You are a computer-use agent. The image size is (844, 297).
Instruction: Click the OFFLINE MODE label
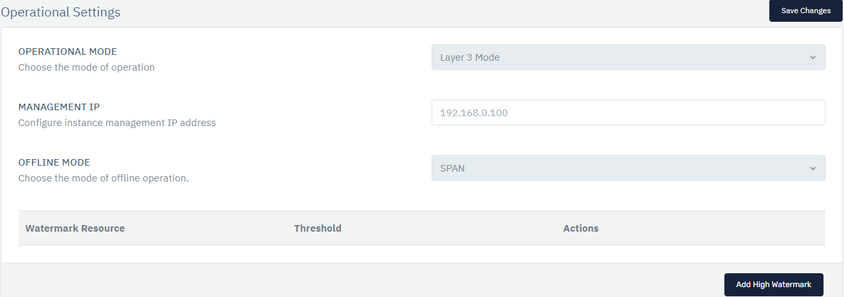[x=54, y=162]
